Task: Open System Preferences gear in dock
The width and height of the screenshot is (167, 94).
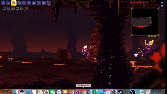Action: coord(114,92)
